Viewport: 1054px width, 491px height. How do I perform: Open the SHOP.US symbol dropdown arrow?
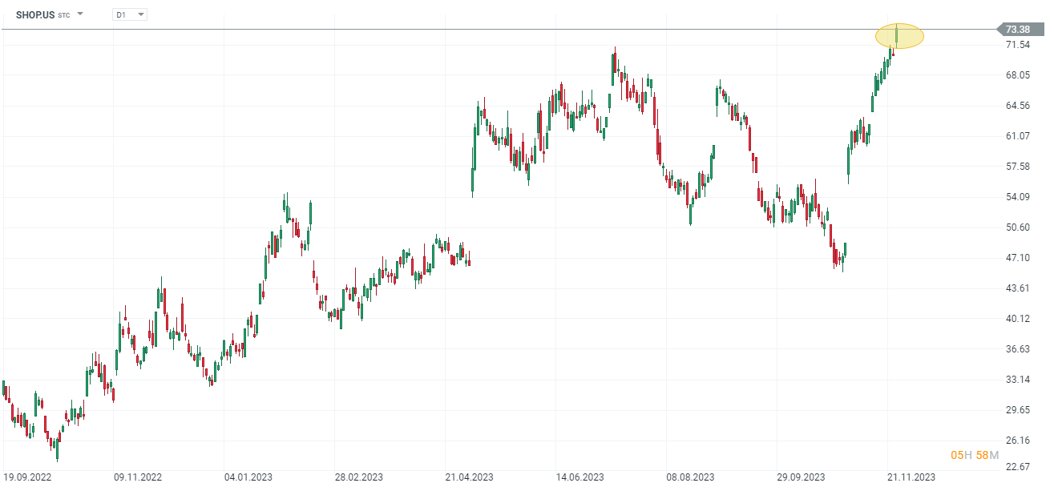coord(80,14)
